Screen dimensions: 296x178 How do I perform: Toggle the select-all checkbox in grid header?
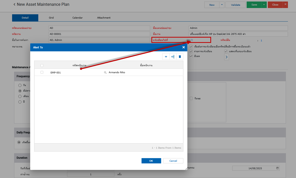[42, 65]
